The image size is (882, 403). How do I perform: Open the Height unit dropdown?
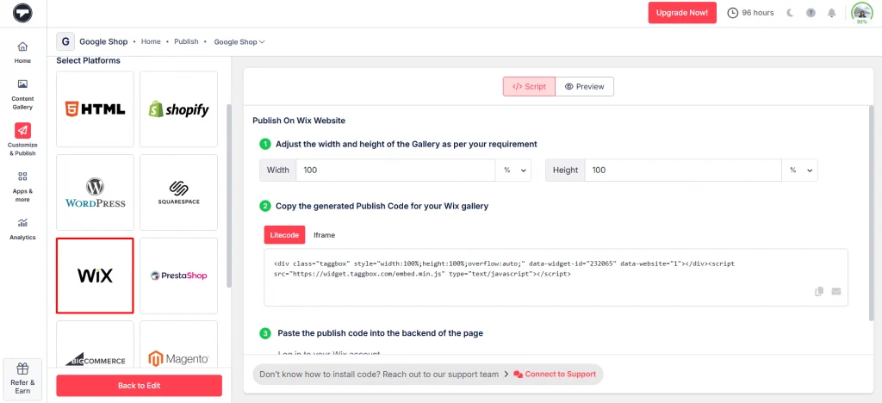800,170
